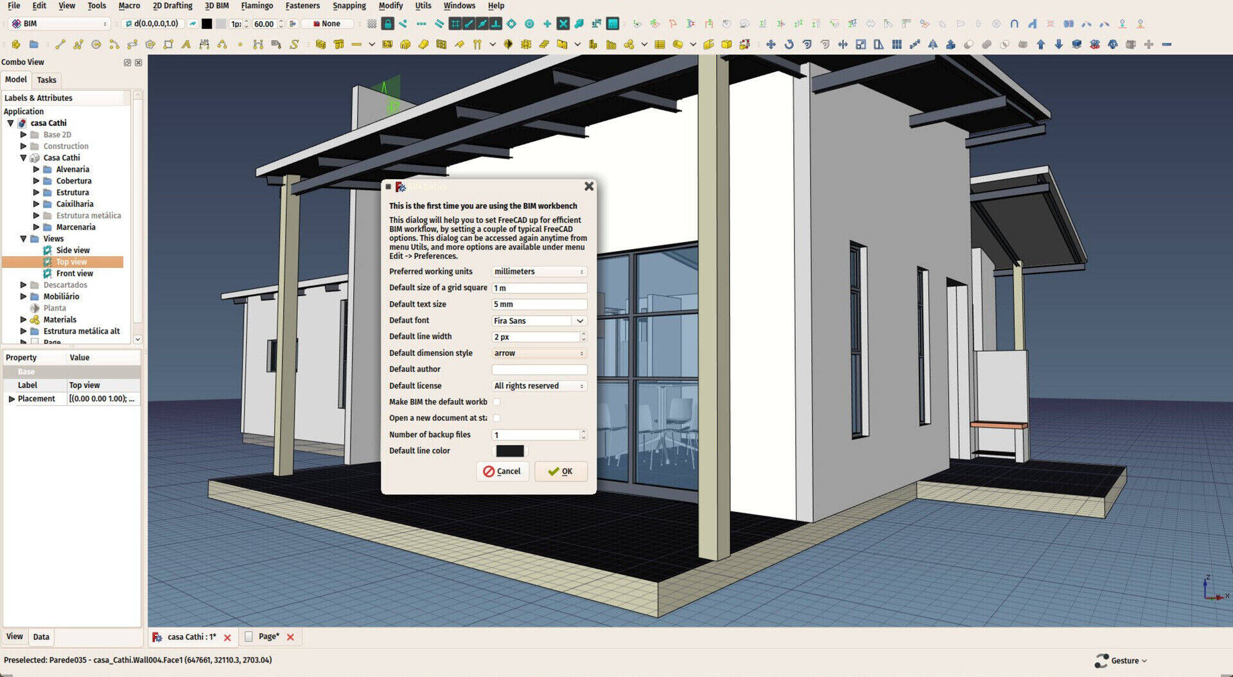Click the gray face color swatch in toolbar
Image resolution: width=1233 pixels, height=677 pixels.
[x=221, y=24]
